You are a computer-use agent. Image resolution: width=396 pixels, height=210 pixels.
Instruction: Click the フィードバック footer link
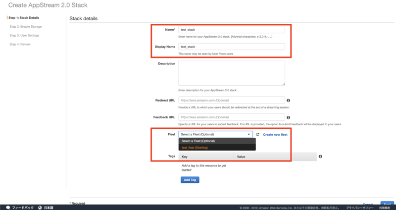click(23, 208)
